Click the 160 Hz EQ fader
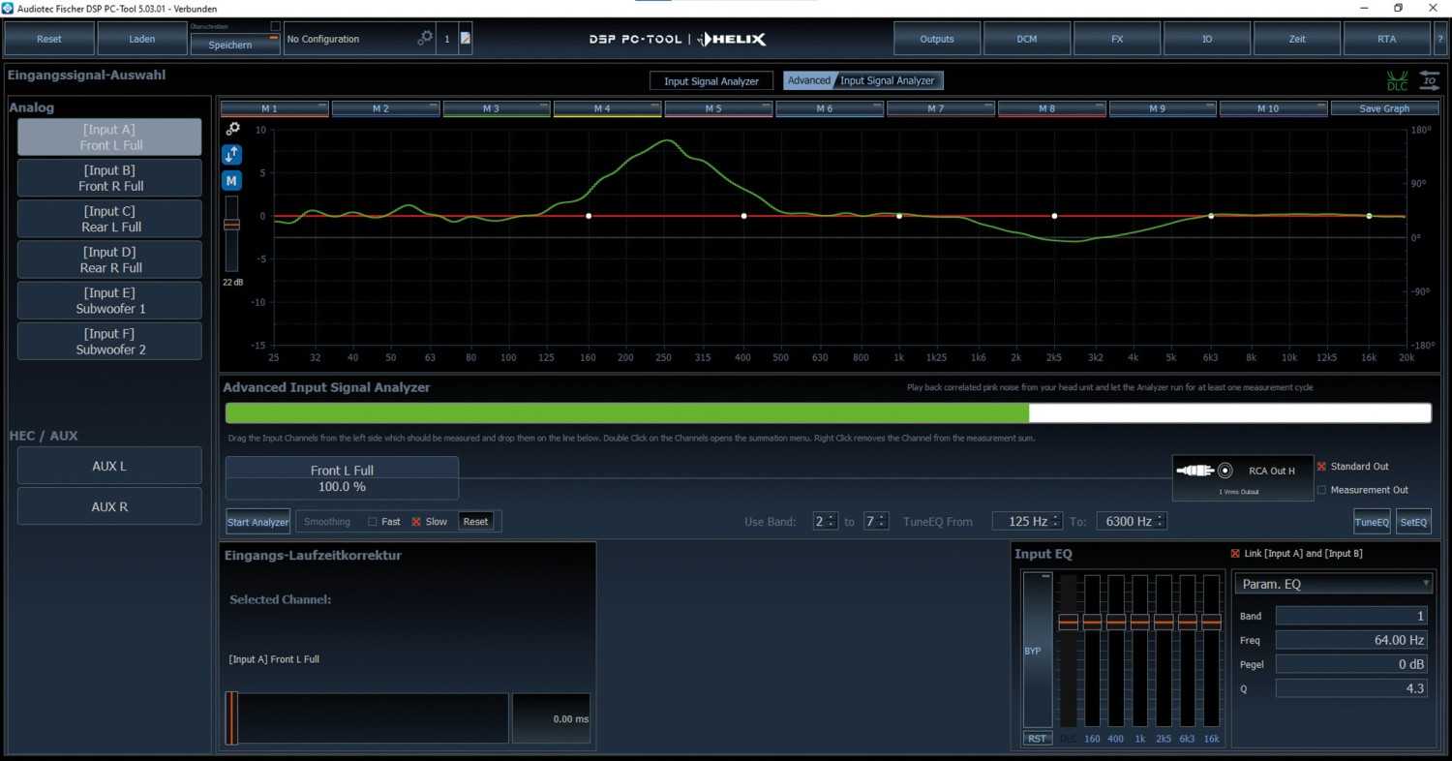The width and height of the screenshot is (1452, 761). coord(1092,649)
